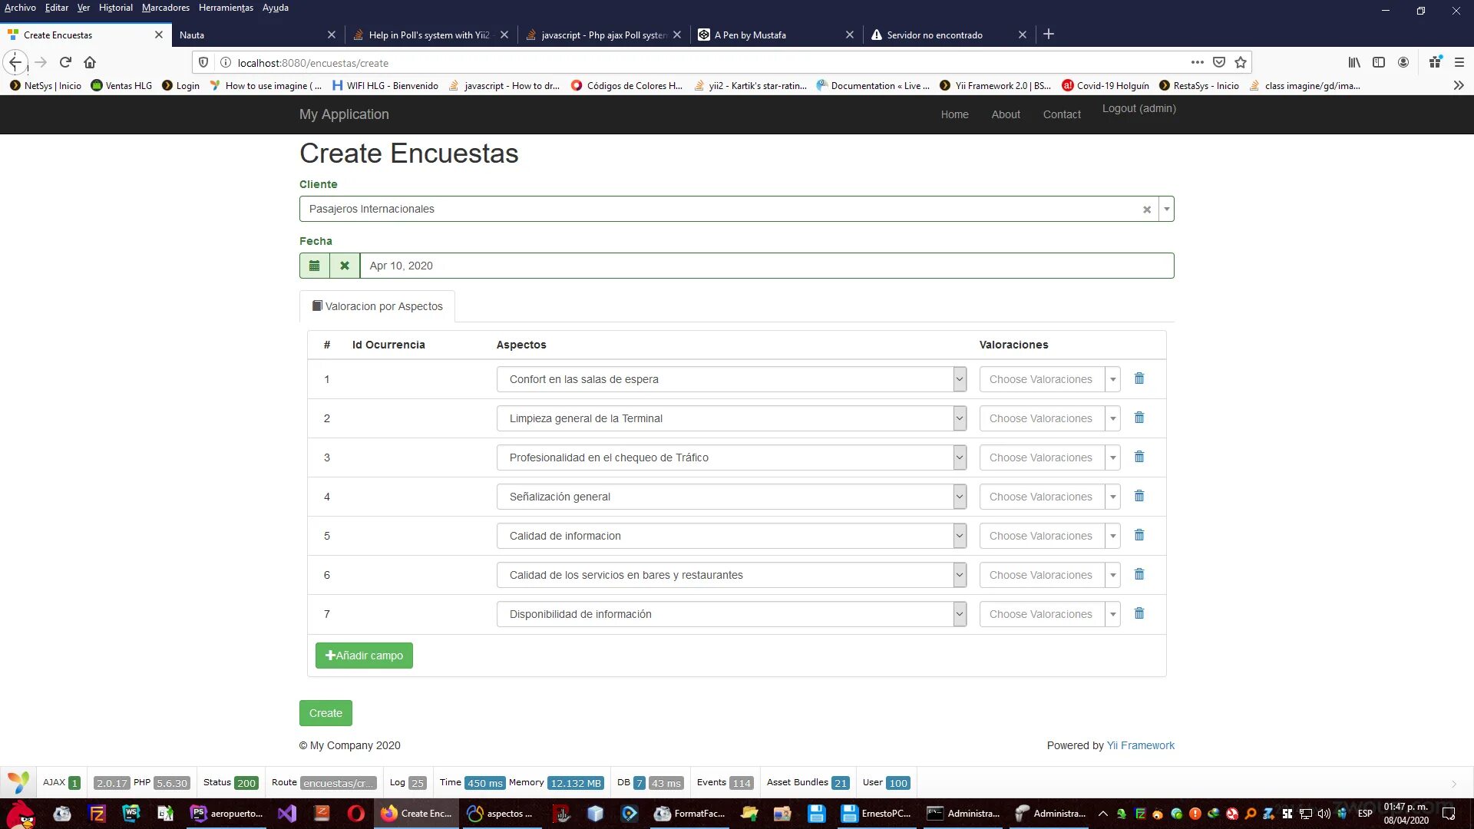1474x829 pixels.
Task: Open the About navigation item
Action: click(x=1005, y=114)
